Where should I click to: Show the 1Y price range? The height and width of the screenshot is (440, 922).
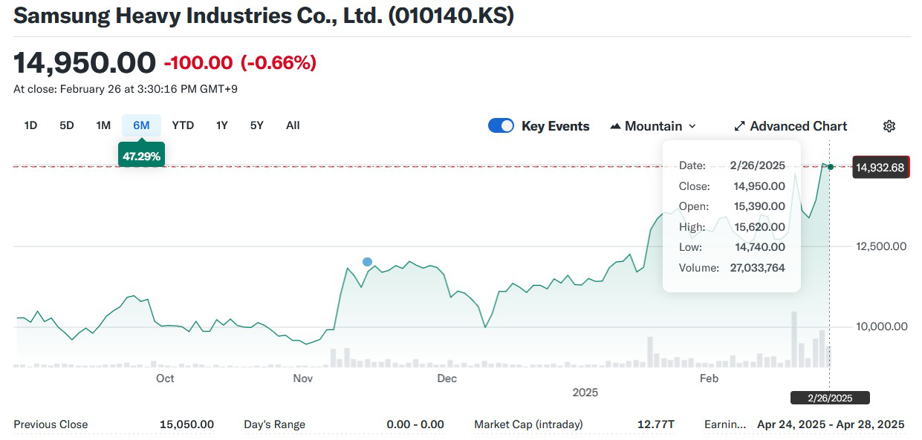(x=222, y=125)
